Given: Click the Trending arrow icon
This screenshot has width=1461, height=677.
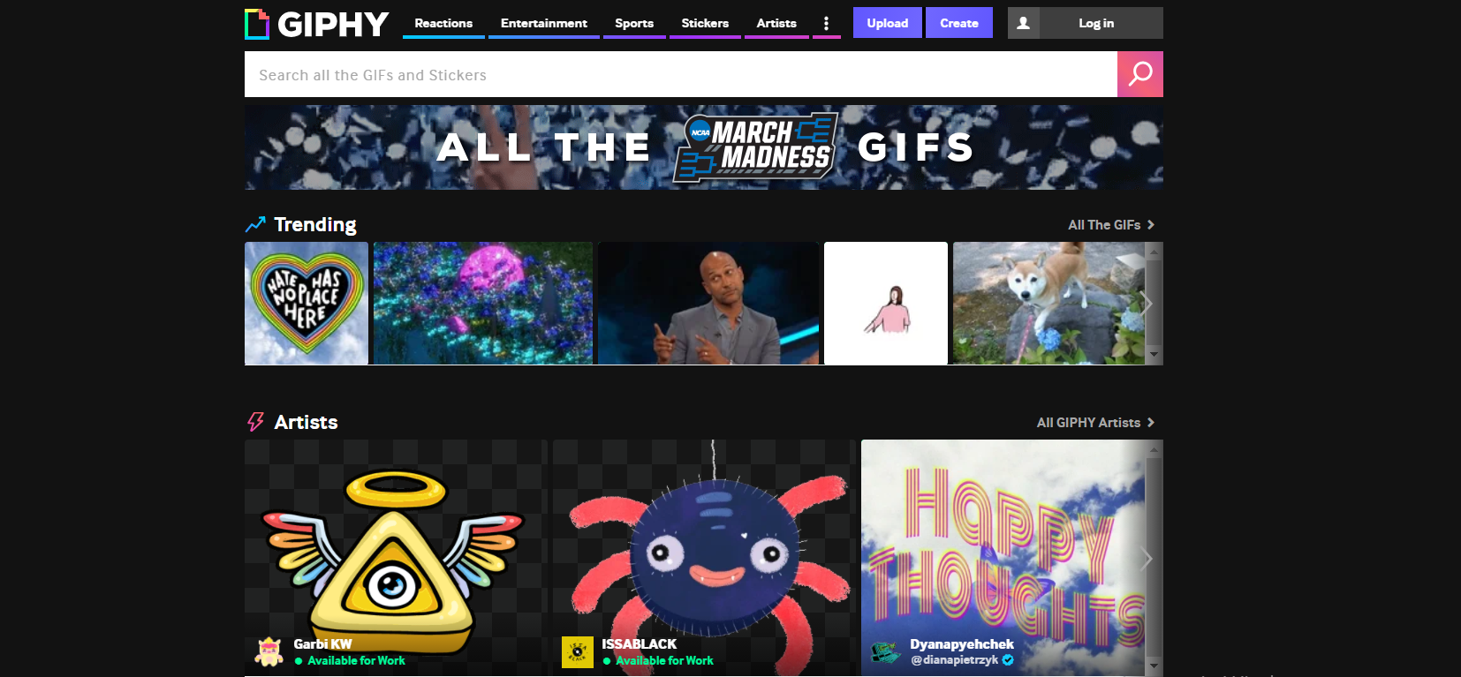Looking at the screenshot, I should pos(255,224).
